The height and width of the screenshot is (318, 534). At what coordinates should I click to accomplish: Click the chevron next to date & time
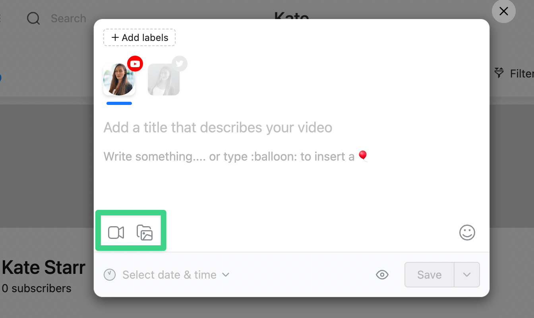pos(226,275)
